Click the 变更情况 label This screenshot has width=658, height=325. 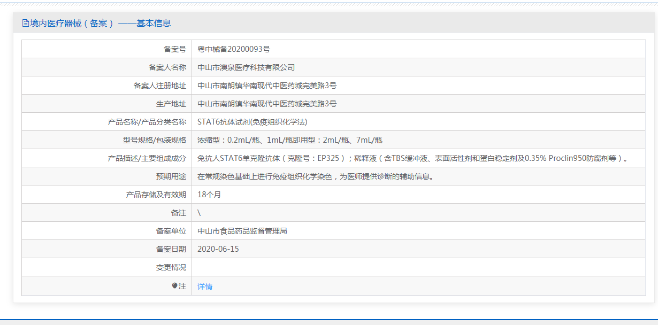(x=171, y=267)
